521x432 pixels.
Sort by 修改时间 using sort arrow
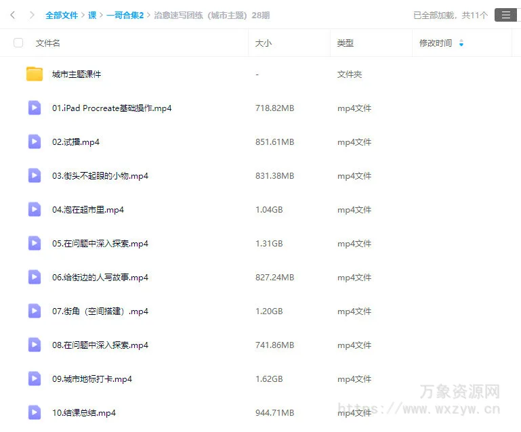point(461,43)
